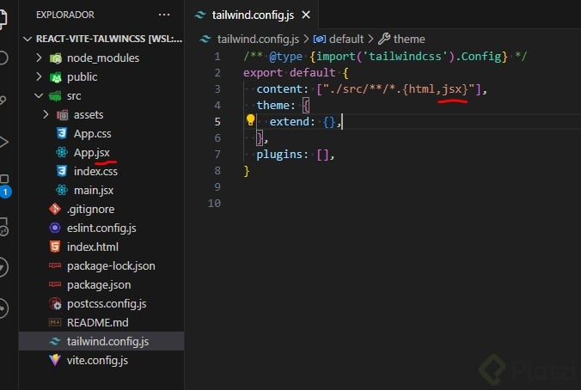
Task: Click the package.json npm icon
Action: click(x=55, y=284)
